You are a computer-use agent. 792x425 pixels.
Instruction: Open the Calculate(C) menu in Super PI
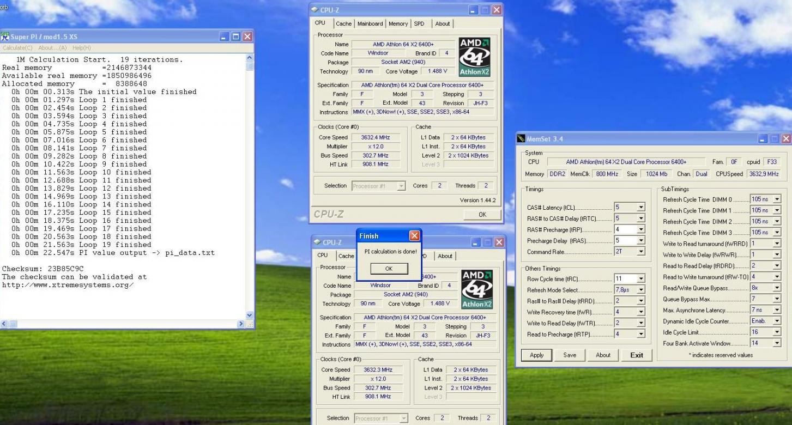click(x=17, y=47)
